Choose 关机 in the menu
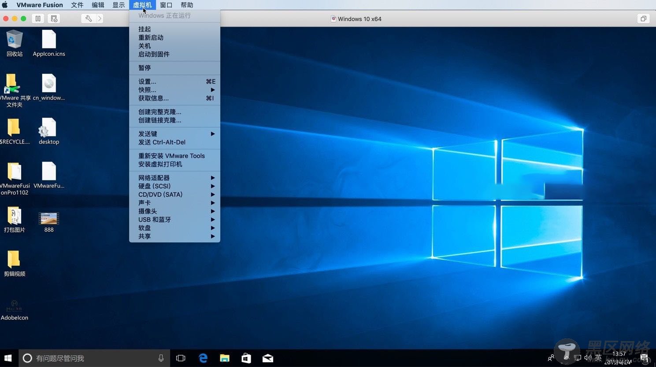The image size is (656, 367). click(174, 46)
